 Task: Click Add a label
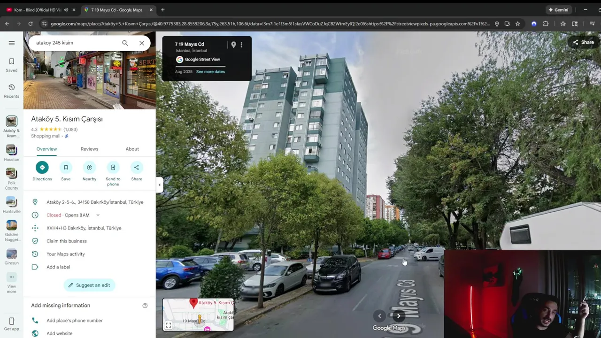(58, 267)
